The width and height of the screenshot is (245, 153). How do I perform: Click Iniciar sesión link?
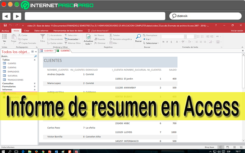(237, 31)
